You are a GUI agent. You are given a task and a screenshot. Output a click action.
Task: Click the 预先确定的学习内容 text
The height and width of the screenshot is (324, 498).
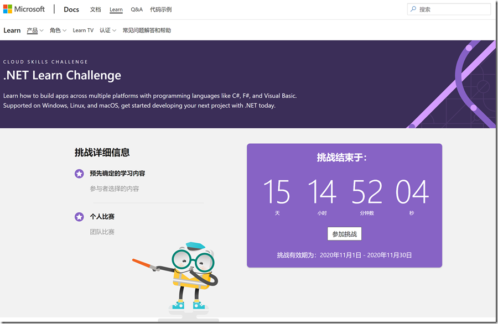tap(117, 174)
